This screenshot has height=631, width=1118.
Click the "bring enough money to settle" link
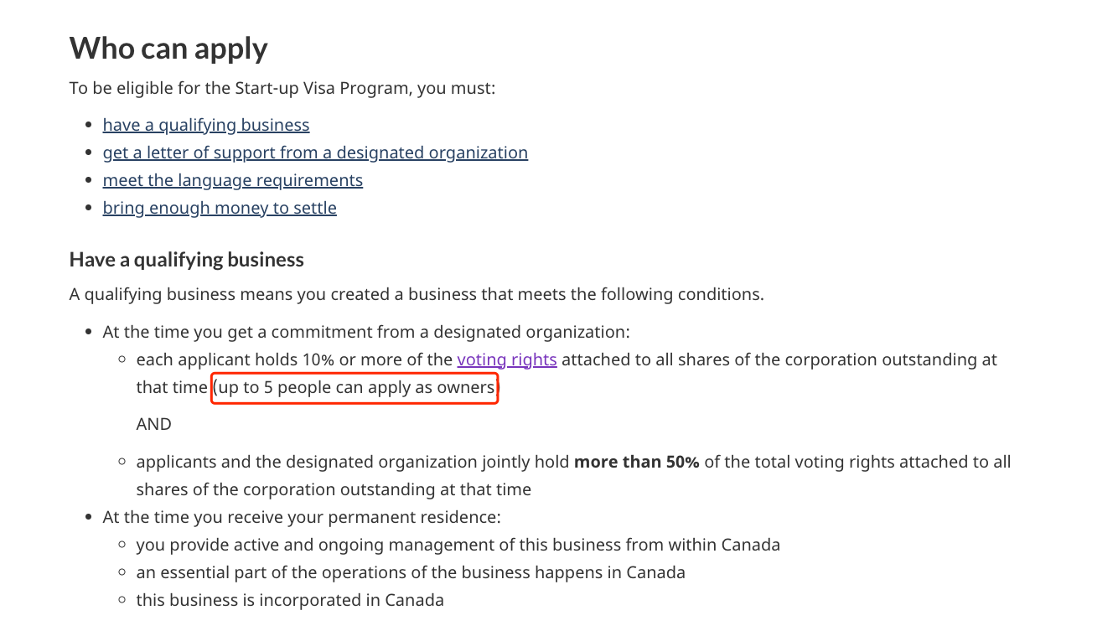coord(220,208)
